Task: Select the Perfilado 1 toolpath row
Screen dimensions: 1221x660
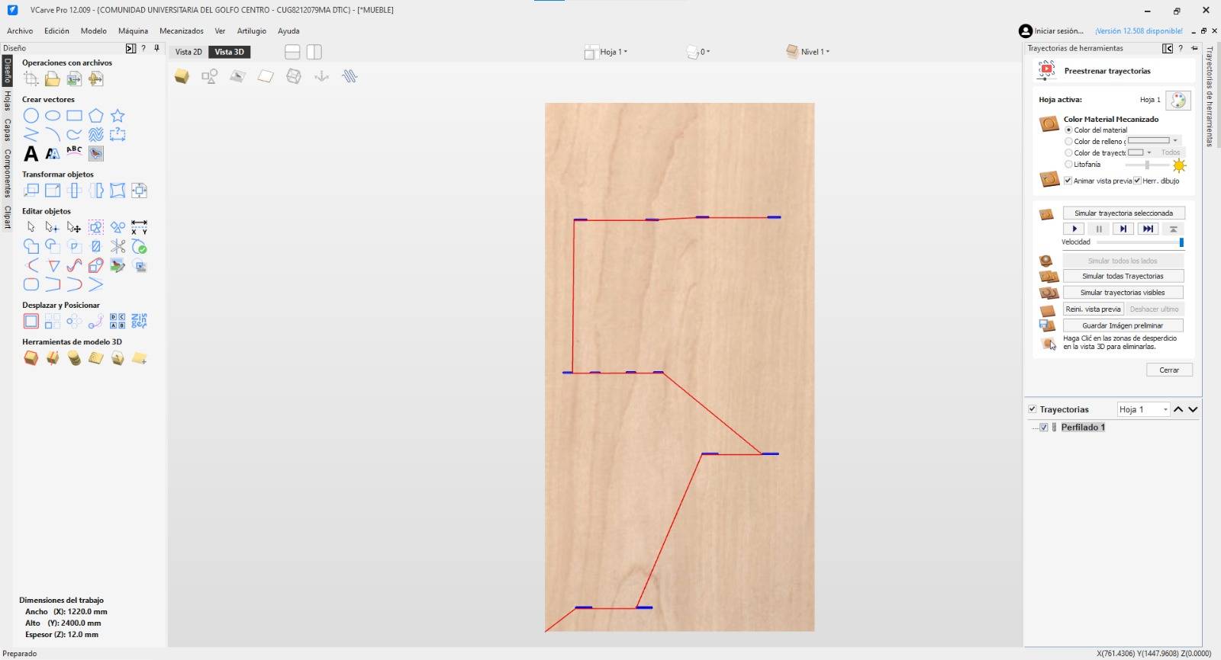Action: [1083, 428]
